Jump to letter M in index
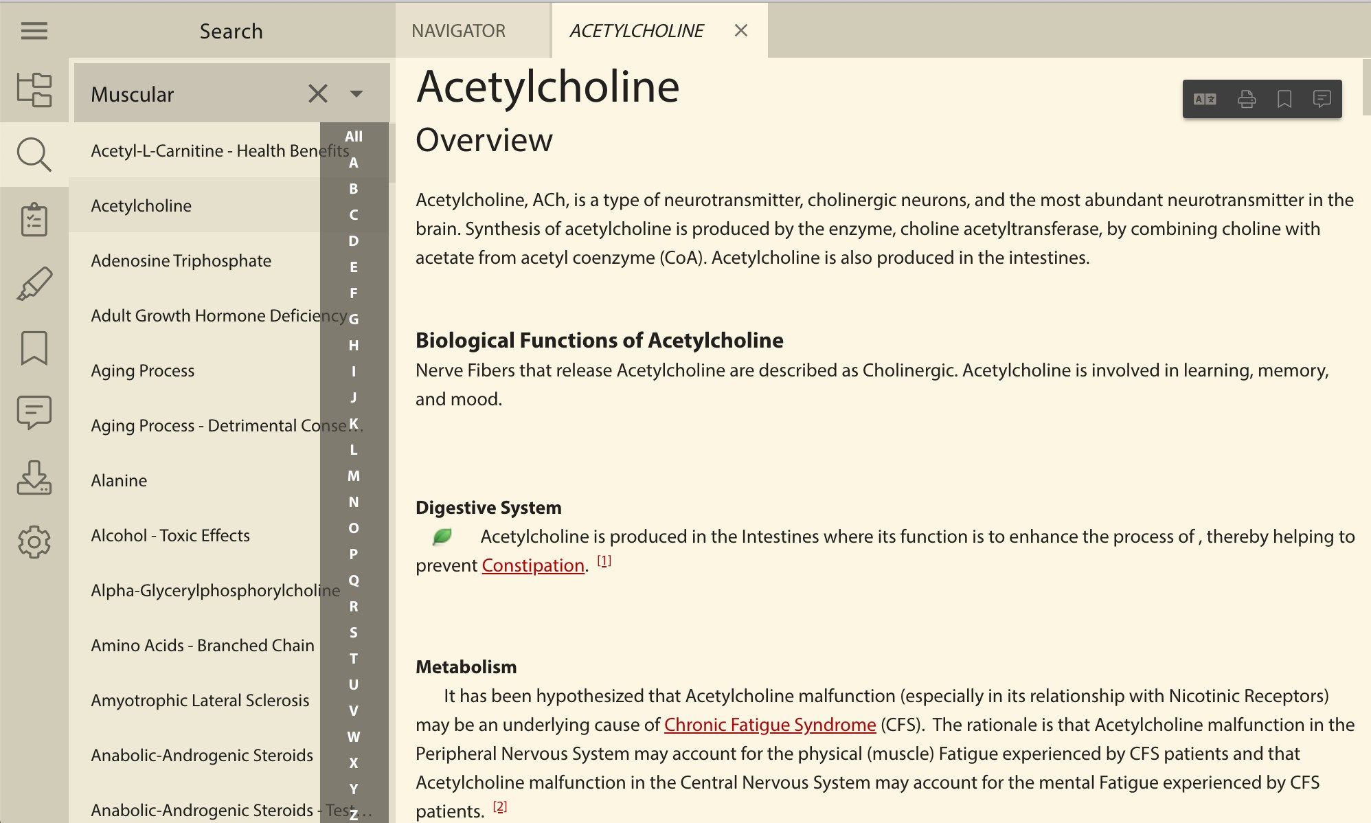 (x=354, y=476)
